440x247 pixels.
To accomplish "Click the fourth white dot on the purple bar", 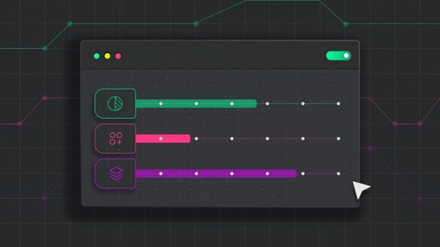I will (267, 174).
